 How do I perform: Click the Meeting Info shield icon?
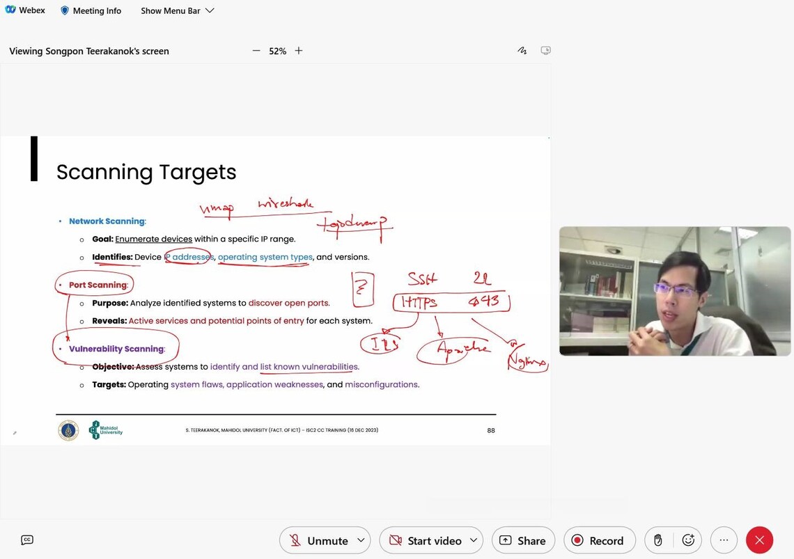tap(65, 10)
